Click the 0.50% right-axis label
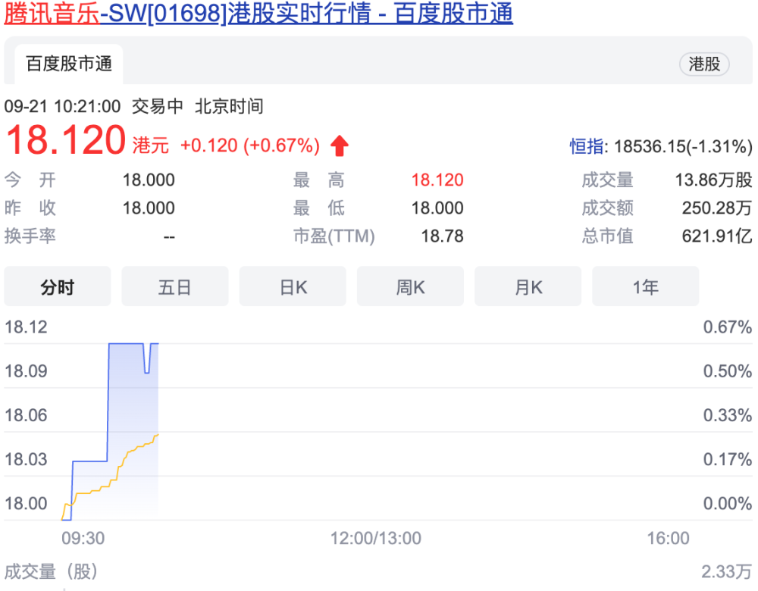The width and height of the screenshot is (758, 591). coord(727,371)
